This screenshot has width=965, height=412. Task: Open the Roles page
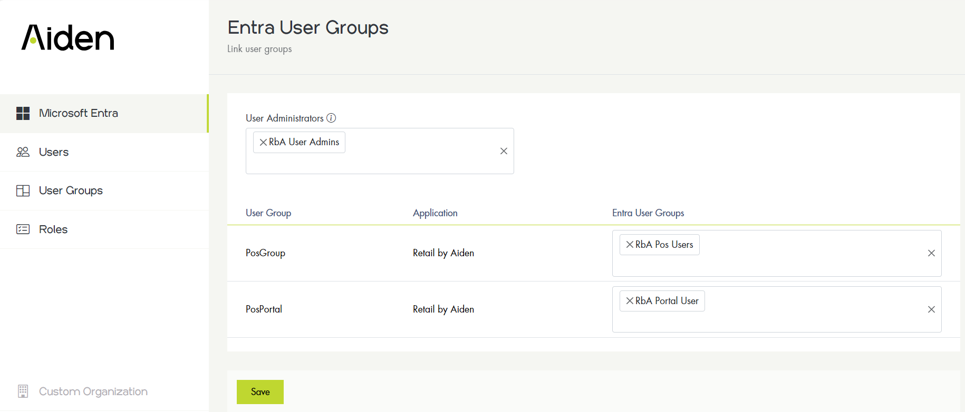[104, 229]
